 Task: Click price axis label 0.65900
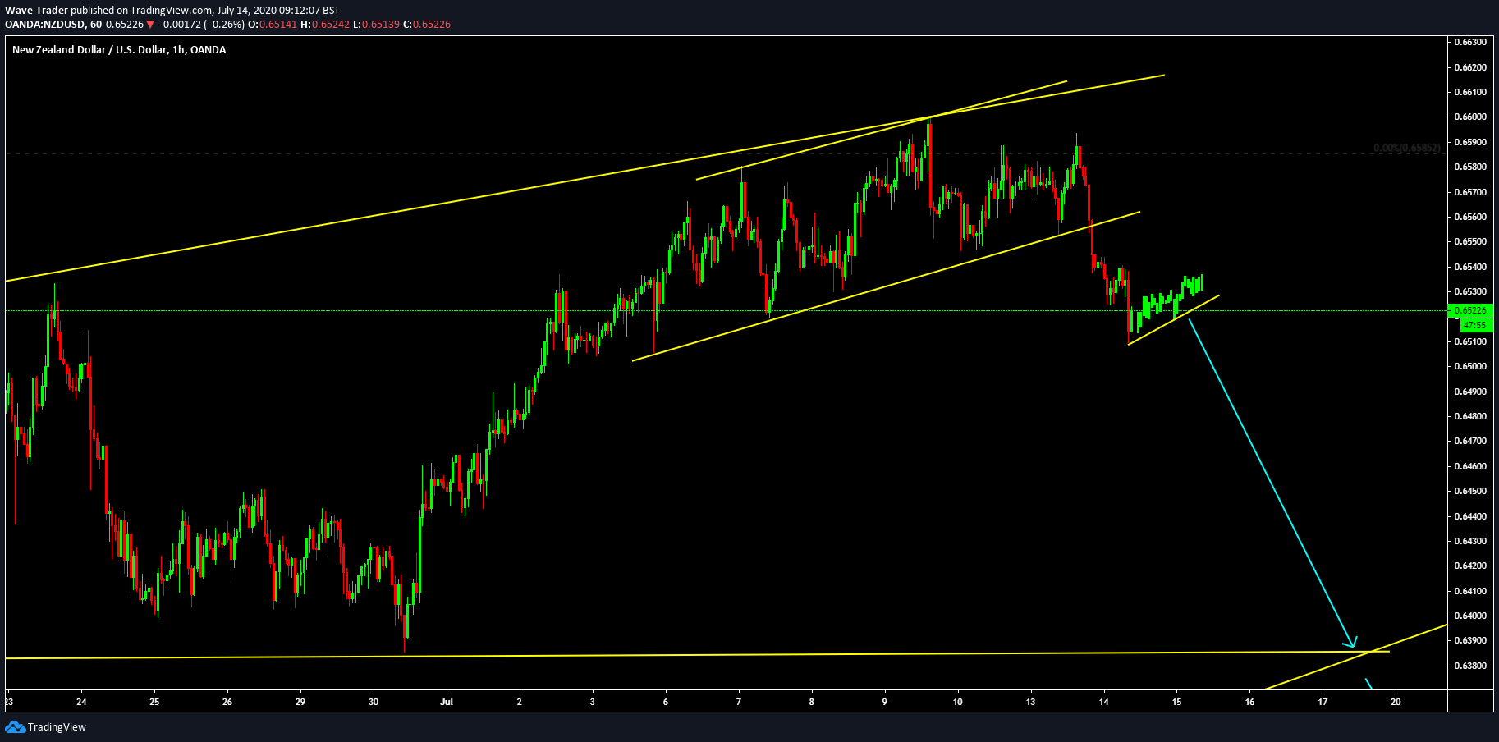point(1469,142)
